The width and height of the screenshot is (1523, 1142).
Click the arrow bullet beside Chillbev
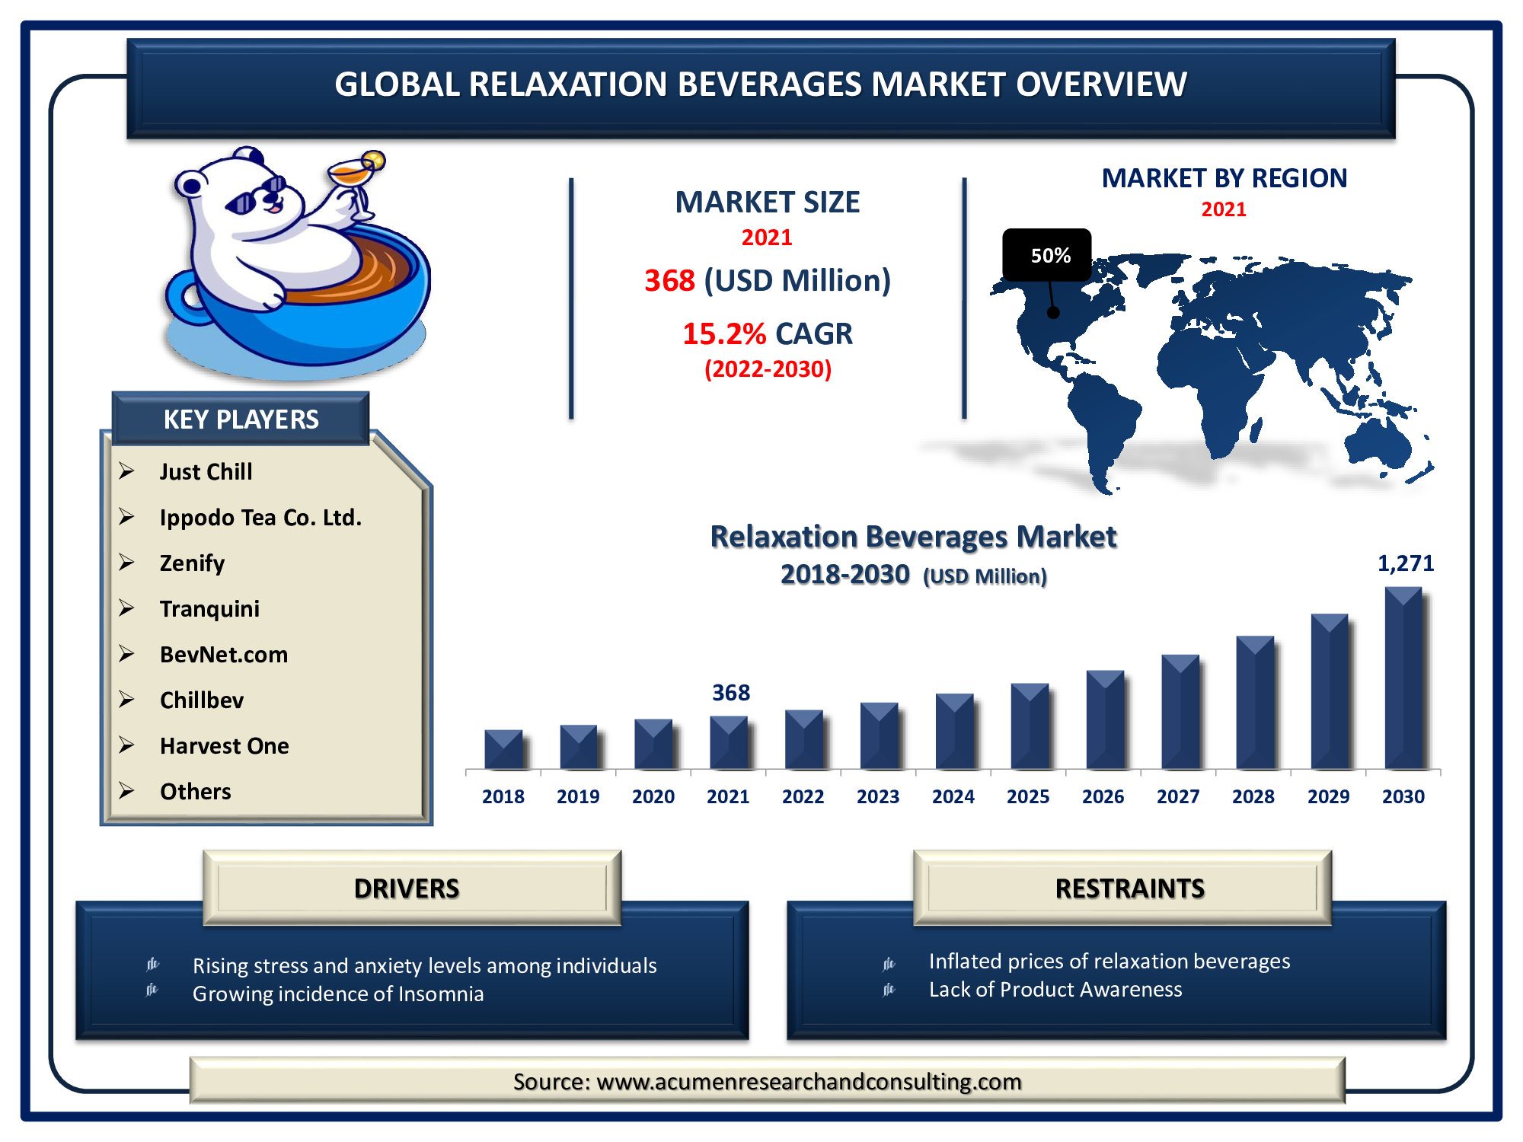click(126, 700)
